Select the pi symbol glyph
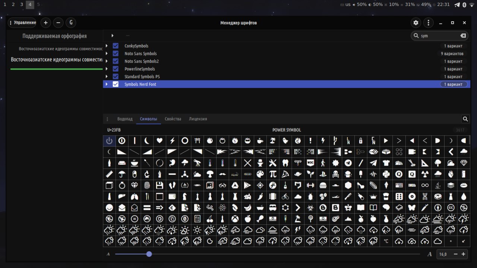The width and height of the screenshot is (477, 268). tap(273, 174)
